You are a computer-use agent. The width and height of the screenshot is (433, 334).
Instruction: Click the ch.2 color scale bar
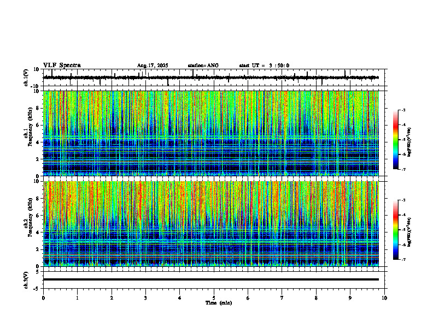pyautogui.click(x=396, y=230)
